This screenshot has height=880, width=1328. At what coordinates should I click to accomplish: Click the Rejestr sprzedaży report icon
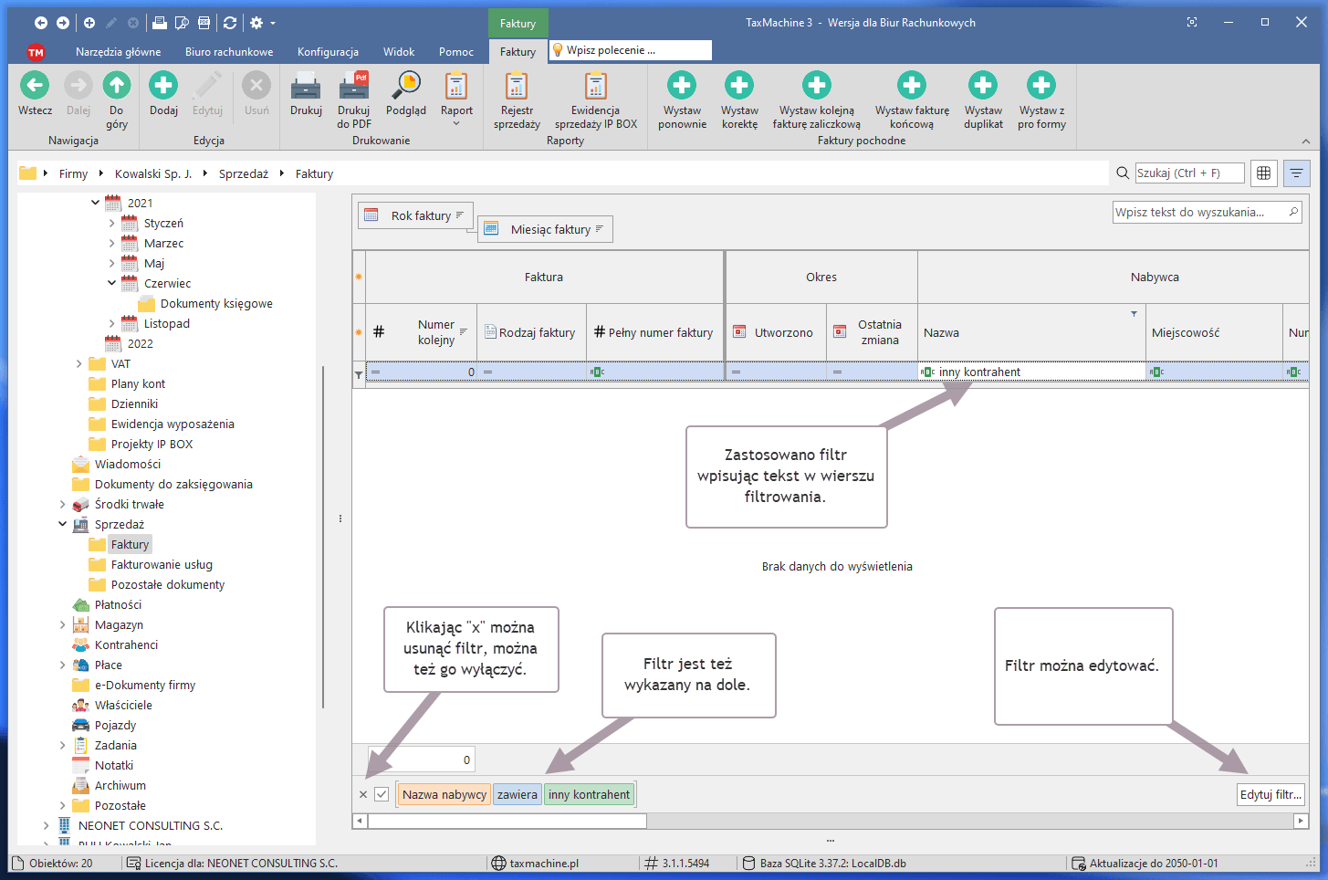pos(517,88)
